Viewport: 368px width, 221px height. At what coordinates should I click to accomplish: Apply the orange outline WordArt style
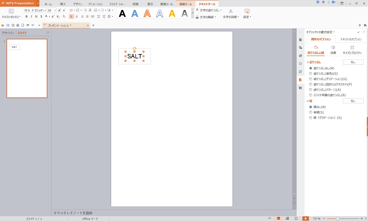(147, 14)
